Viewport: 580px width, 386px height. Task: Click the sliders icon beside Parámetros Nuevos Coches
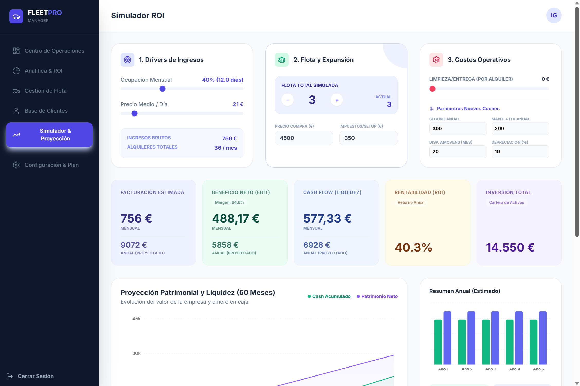pyautogui.click(x=432, y=109)
